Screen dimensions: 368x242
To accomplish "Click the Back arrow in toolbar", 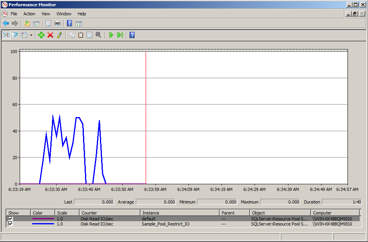I will coord(6,24).
